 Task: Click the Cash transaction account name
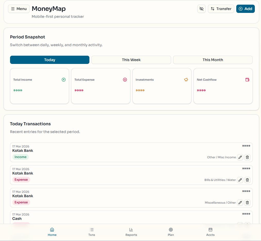(x=17, y=219)
